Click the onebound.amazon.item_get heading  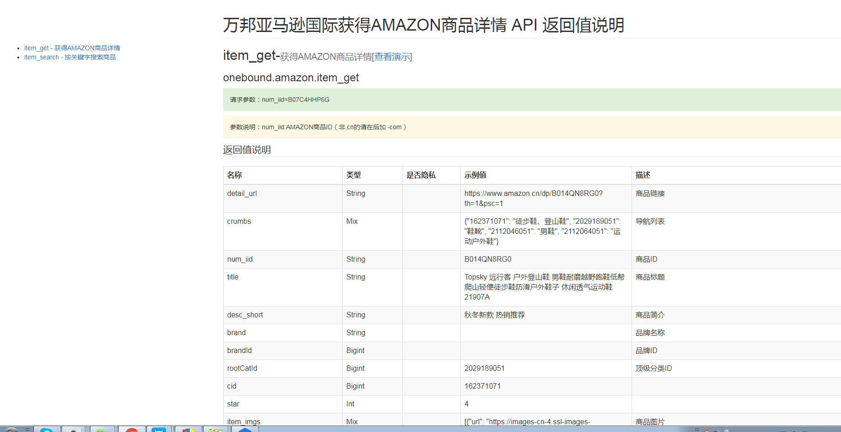click(291, 78)
